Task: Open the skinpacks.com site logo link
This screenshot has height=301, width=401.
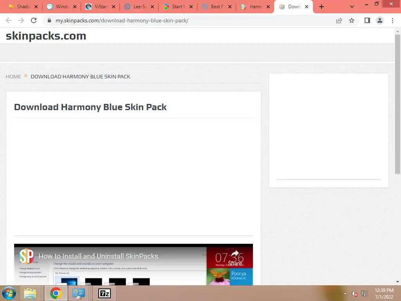Action: (x=46, y=36)
